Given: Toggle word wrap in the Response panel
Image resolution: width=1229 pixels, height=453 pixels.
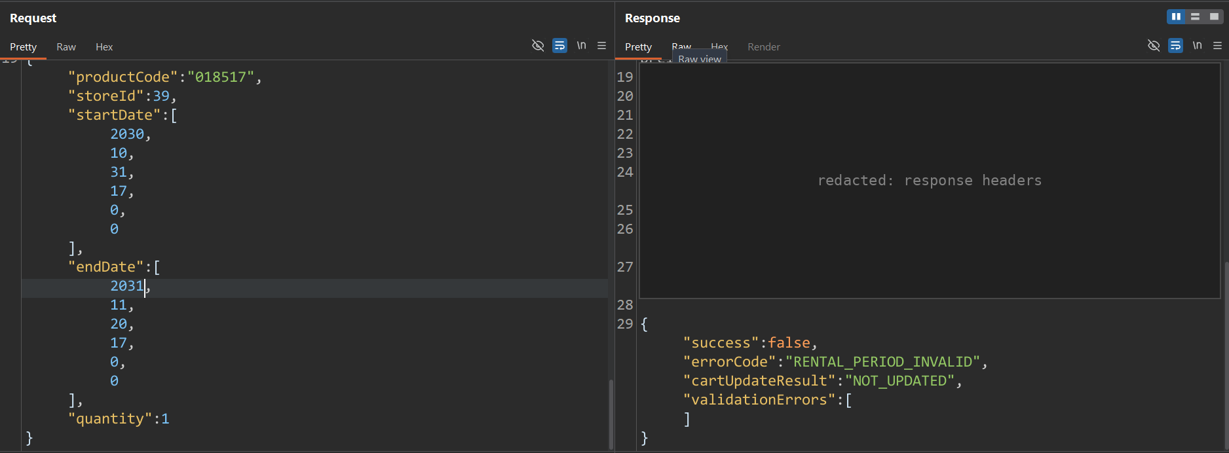Looking at the screenshot, I should coord(1175,46).
